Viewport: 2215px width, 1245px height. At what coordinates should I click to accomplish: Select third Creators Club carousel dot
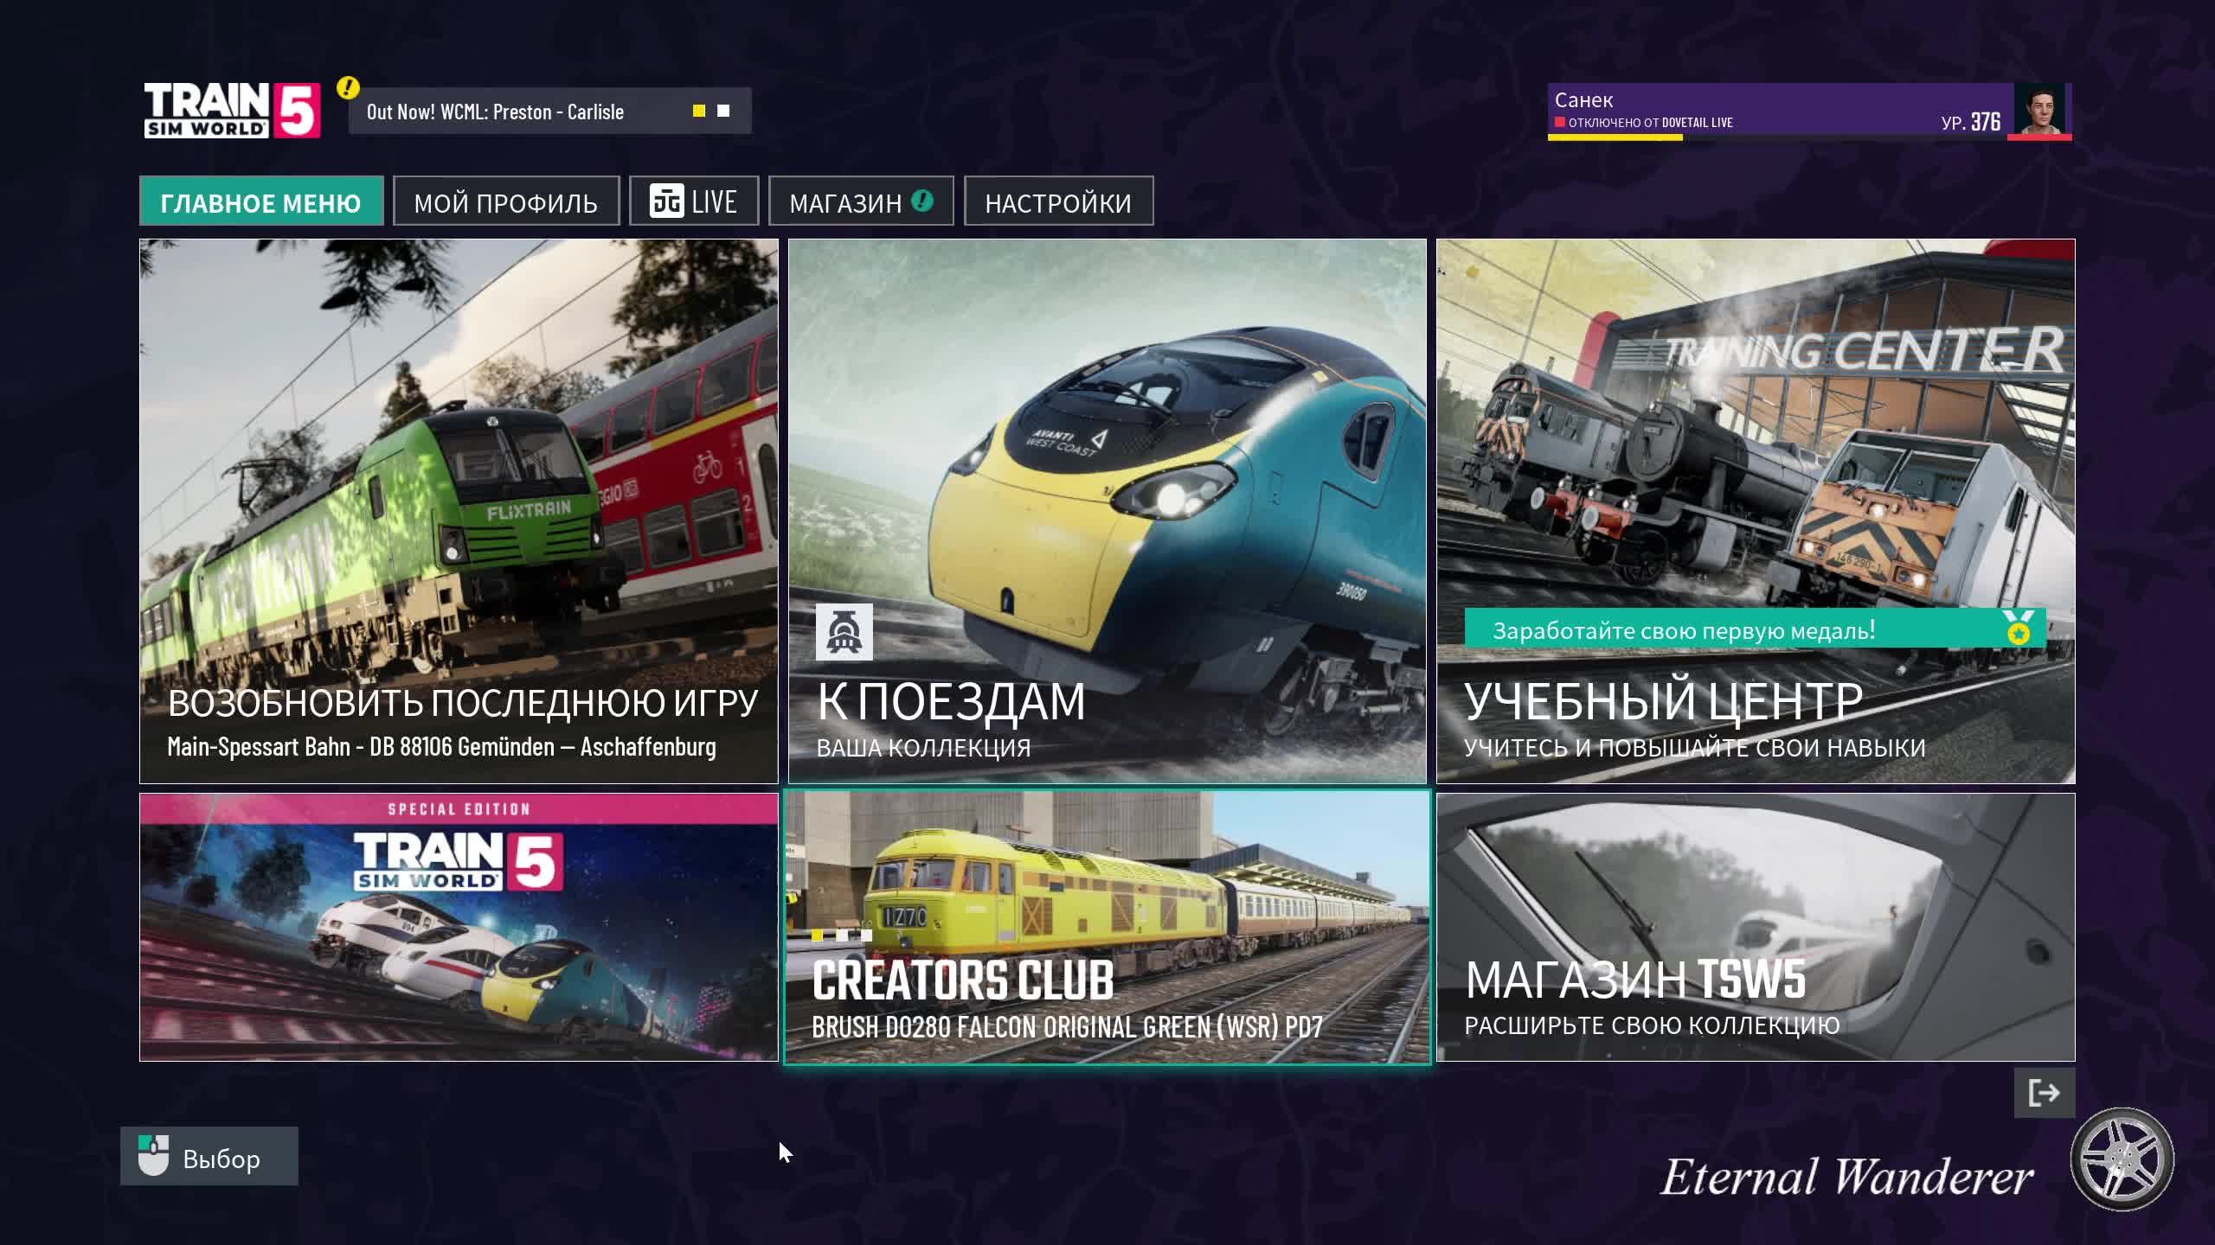[865, 935]
